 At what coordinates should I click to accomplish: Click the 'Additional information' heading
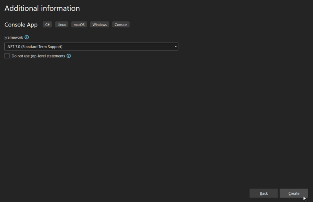pyautogui.click(x=42, y=9)
